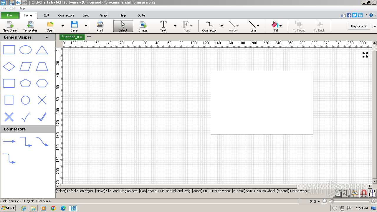Add a new document tab with plus

click(x=89, y=37)
